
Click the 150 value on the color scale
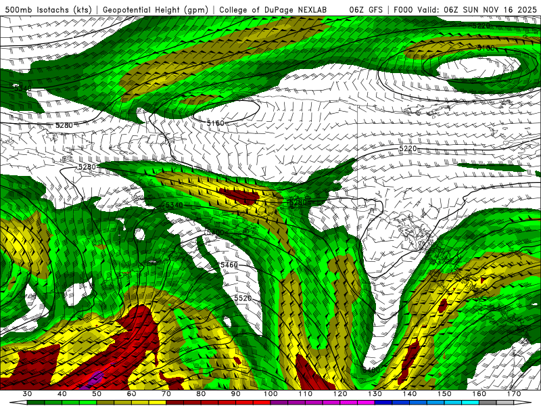tap(445, 394)
